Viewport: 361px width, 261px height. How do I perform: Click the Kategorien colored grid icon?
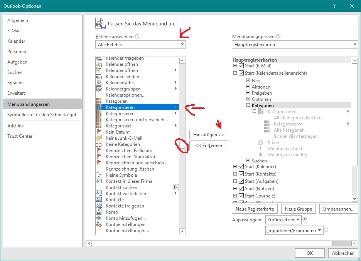pos(98,101)
